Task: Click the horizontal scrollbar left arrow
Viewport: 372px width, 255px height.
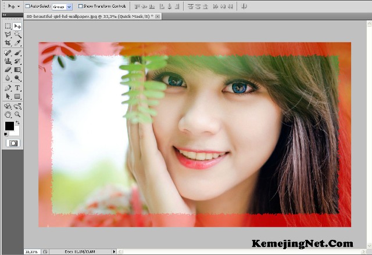Action: [x=120, y=252]
